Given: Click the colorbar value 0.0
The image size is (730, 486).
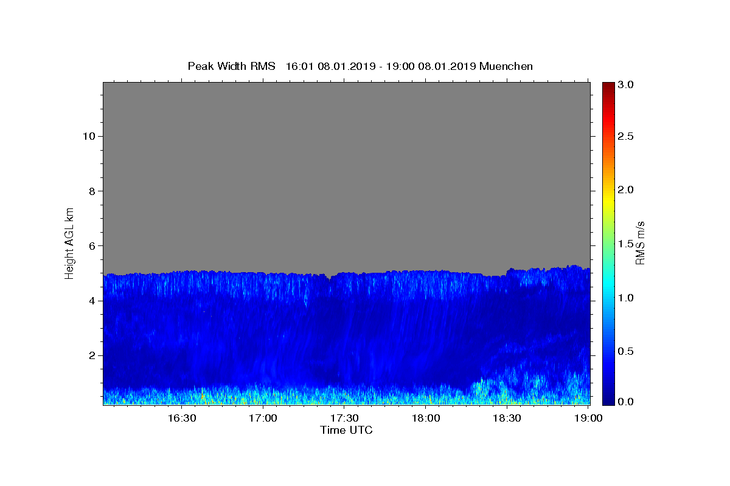Looking at the screenshot, I should tap(625, 402).
